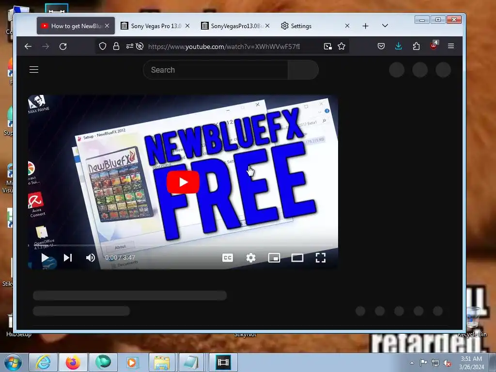Click the YouTube search submit button
The height and width of the screenshot is (372, 496).
click(x=303, y=70)
